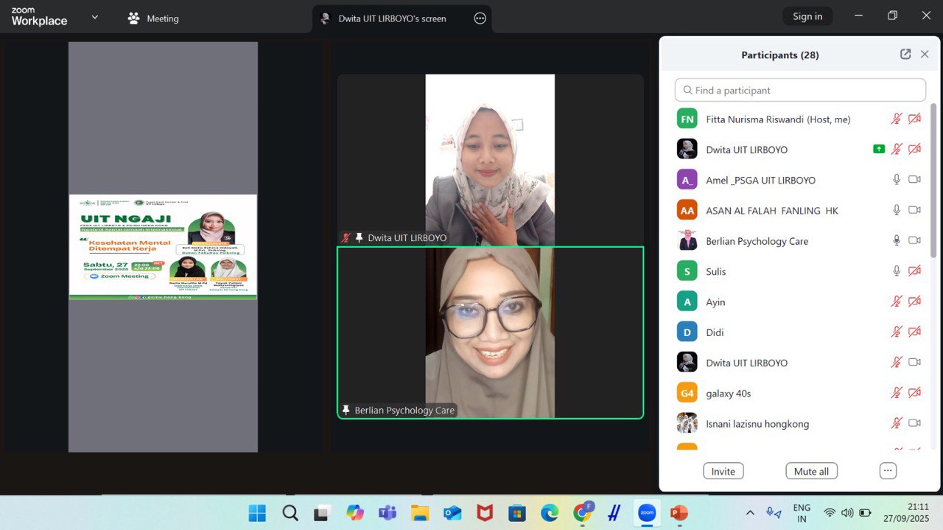Open the Copilot icon in the taskbar
This screenshot has width=943, height=530.
pos(355,513)
